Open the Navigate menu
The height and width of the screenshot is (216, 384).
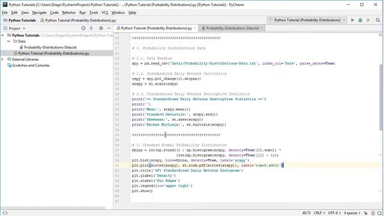coord(39,13)
